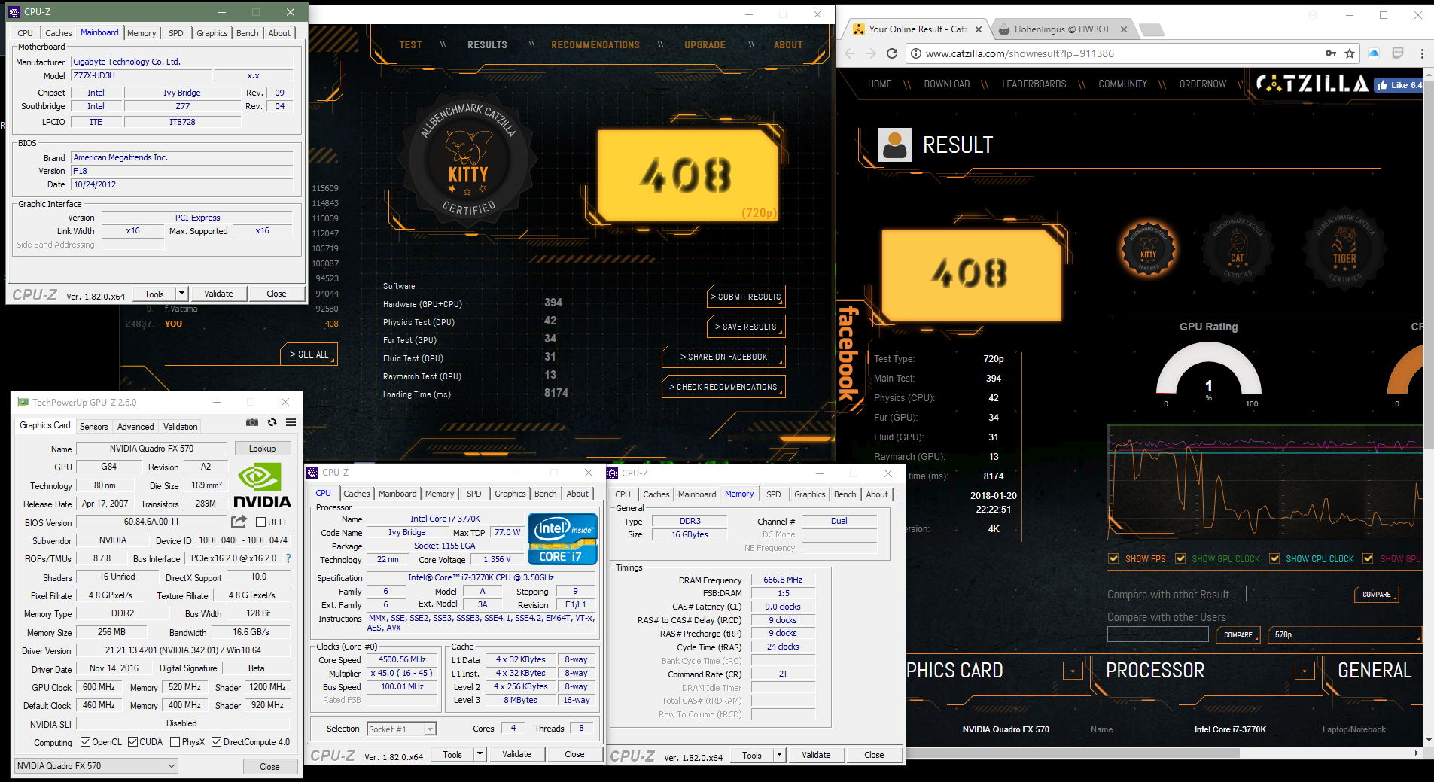This screenshot has height=782, width=1434.
Task: Toggle the DirectCompute 4.0 checkbox
Action: (216, 742)
